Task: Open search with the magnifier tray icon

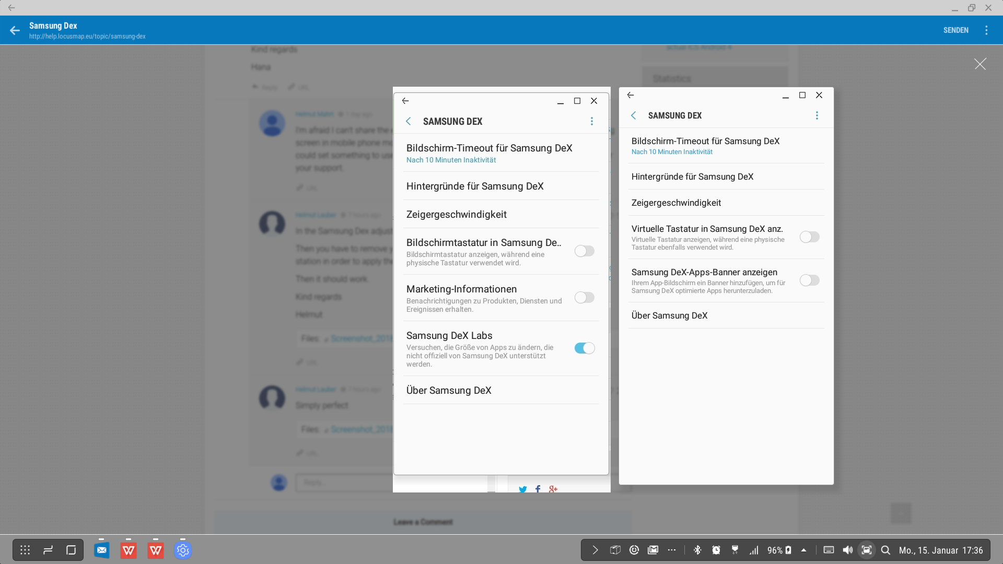Action: (x=885, y=550)
